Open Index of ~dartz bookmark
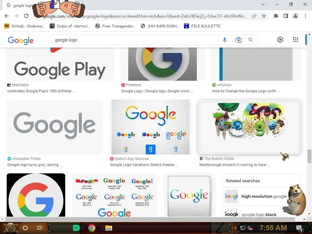 coord(70,26)
